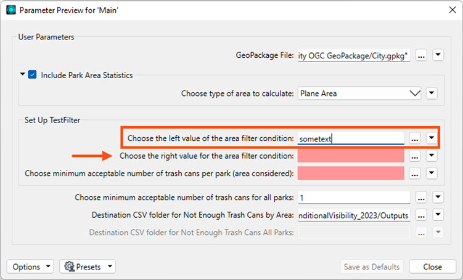
Task: Click the ellipsis button for GeoPackage File
Action: 421,55
